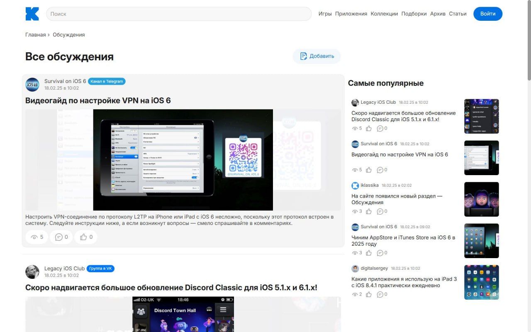531x332 pixels.
Task: Click comment icon on sidebar Discord post
Action: 380,129
